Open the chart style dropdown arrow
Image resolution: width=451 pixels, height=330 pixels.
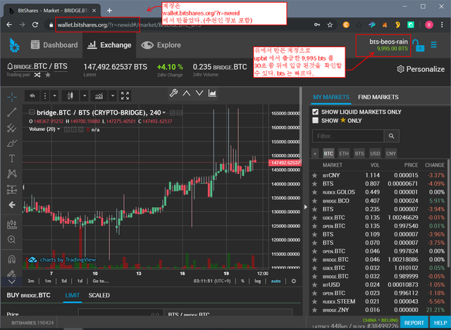pyautogui.click(x=85, y=96)
